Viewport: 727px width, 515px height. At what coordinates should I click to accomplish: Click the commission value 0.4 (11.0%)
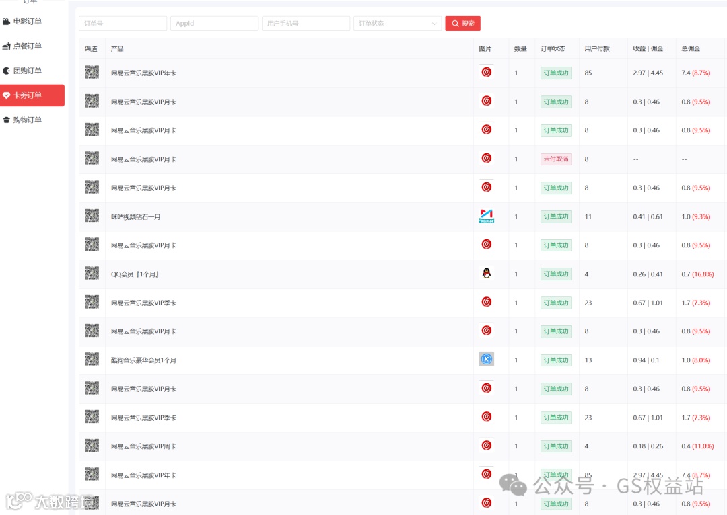pos(697,446)
